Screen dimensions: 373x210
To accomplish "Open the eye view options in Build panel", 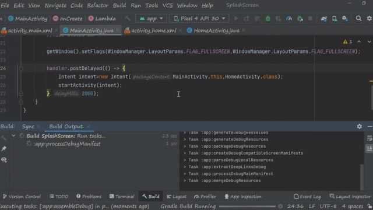I will pos(4,159).
